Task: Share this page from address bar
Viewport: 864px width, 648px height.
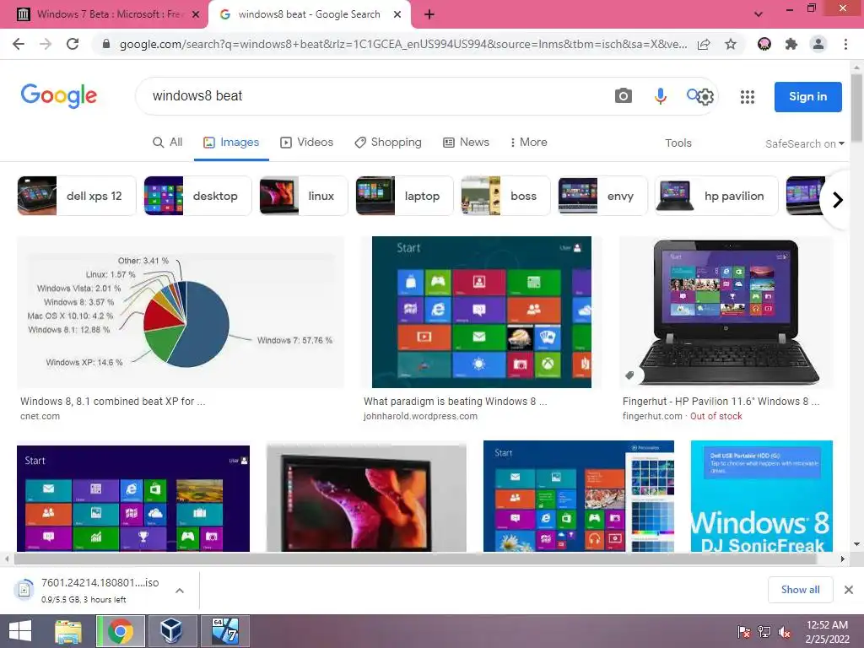Action: click(x=704, y=44)
